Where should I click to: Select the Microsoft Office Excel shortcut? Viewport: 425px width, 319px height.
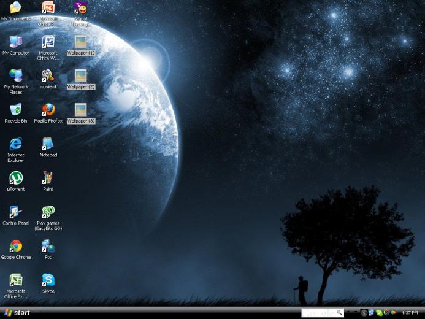click(x=16, y=286)
